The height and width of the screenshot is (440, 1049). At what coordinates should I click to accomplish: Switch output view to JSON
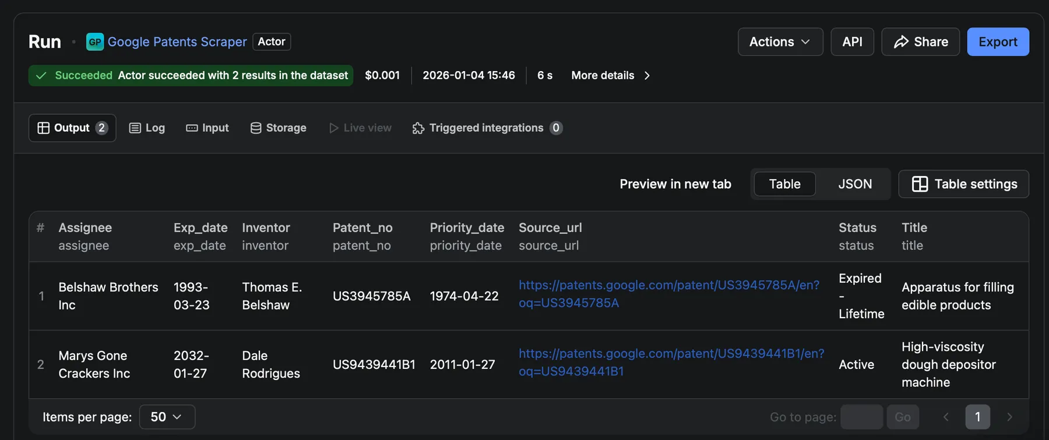tap(854, 184)
